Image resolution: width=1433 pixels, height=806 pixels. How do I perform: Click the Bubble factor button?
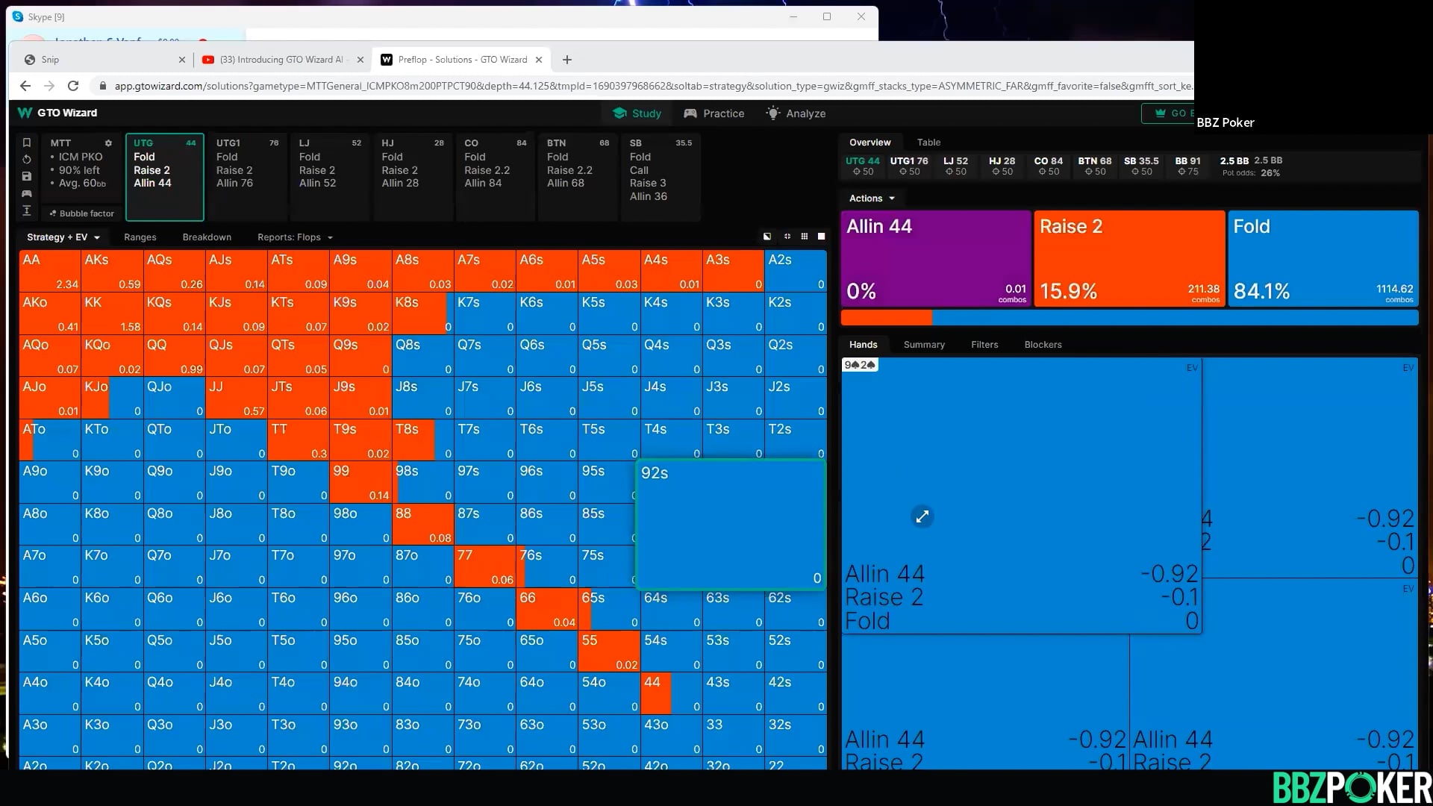click(82, 213)
